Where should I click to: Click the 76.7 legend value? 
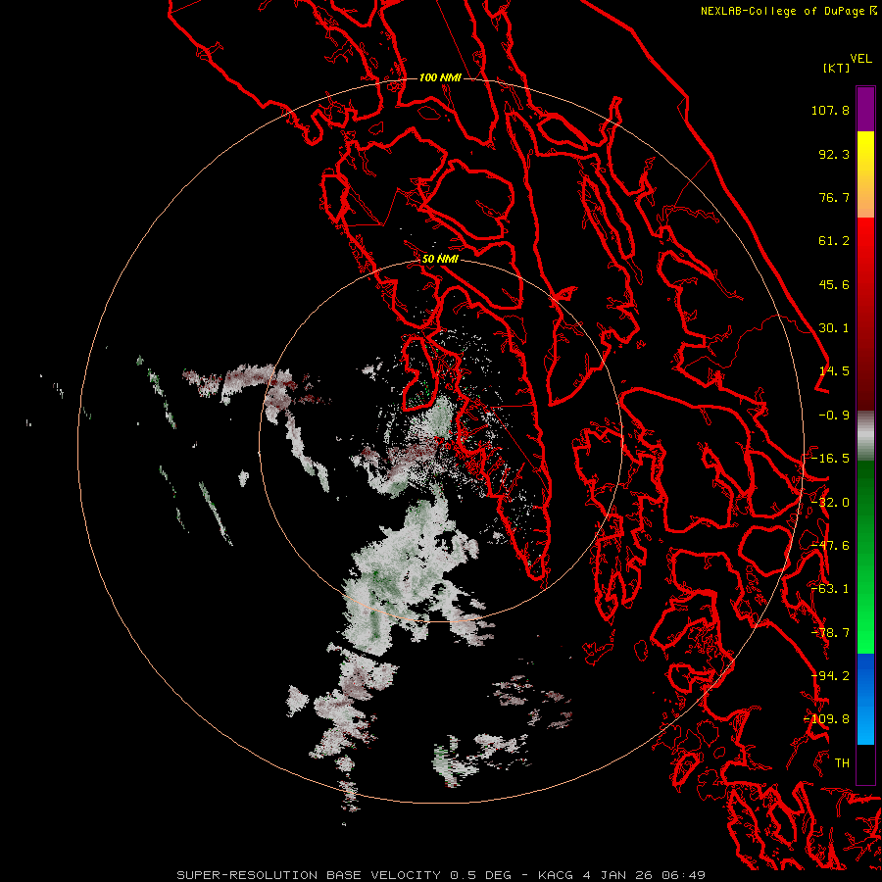pyautogui.click(x=834, y=197)
